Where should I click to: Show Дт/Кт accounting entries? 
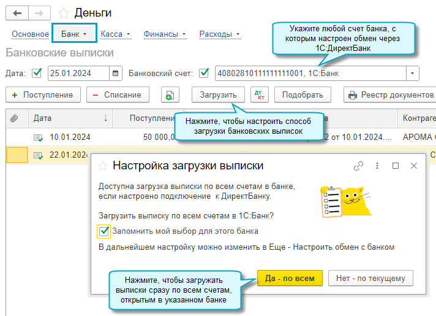click(x=260, y=95)
